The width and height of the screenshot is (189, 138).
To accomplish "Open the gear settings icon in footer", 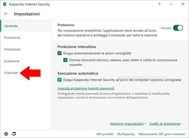I will [6, 134].
